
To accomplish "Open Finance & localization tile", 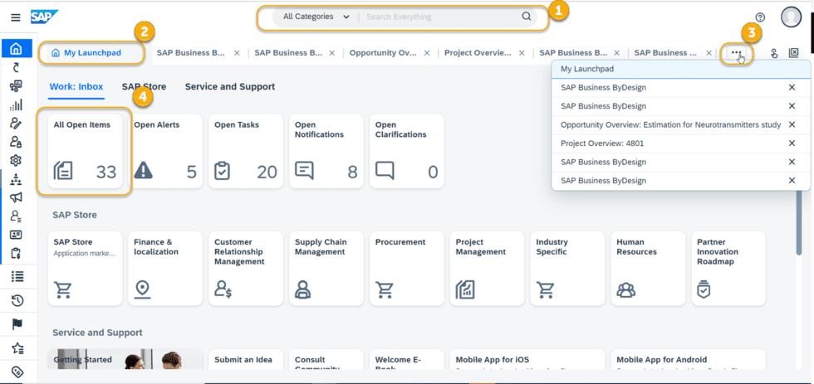I will (165, 269).
